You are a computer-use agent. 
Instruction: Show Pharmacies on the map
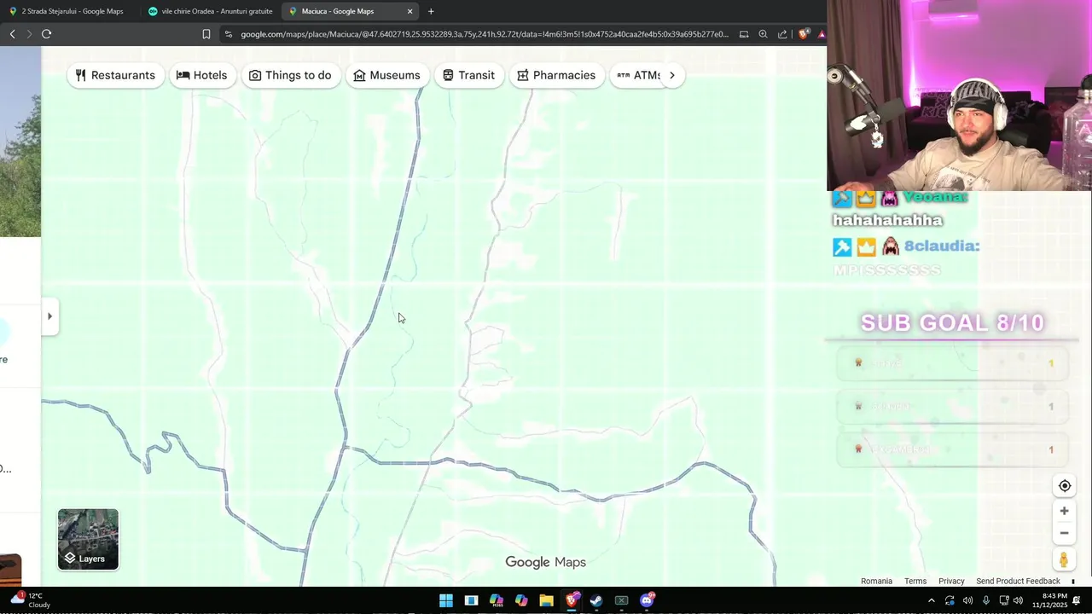(556, 75)
